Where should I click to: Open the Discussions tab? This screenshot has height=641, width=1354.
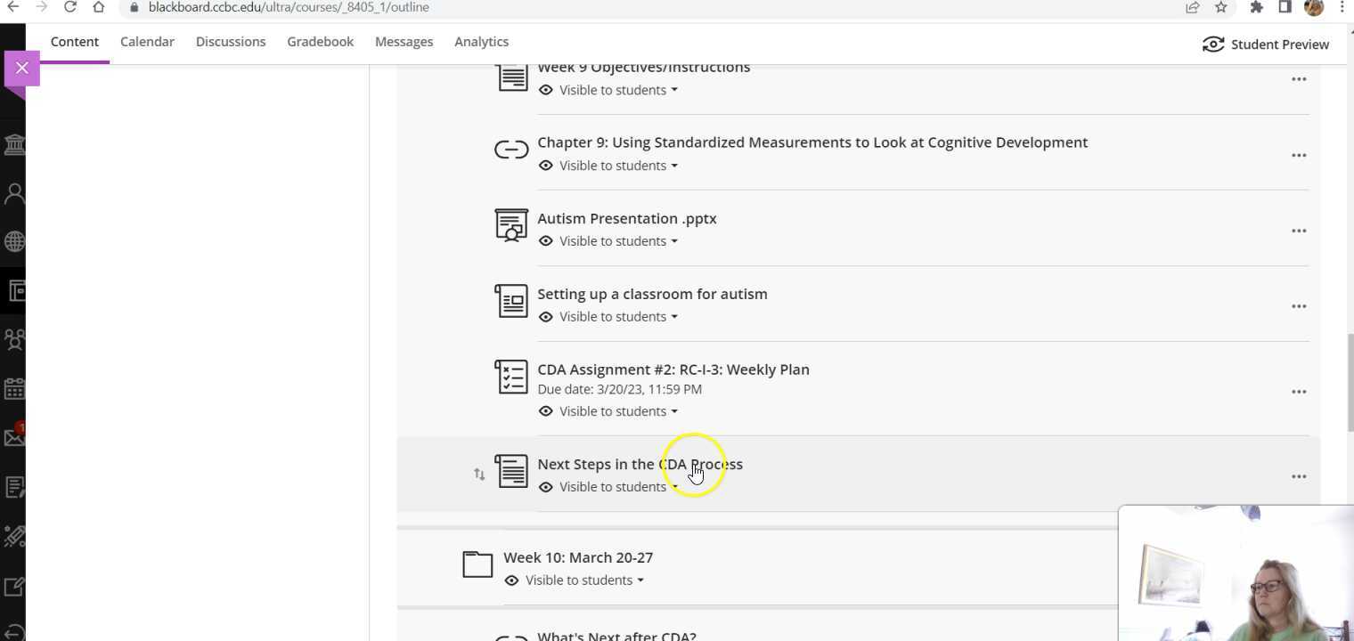(x=231, y=41)
